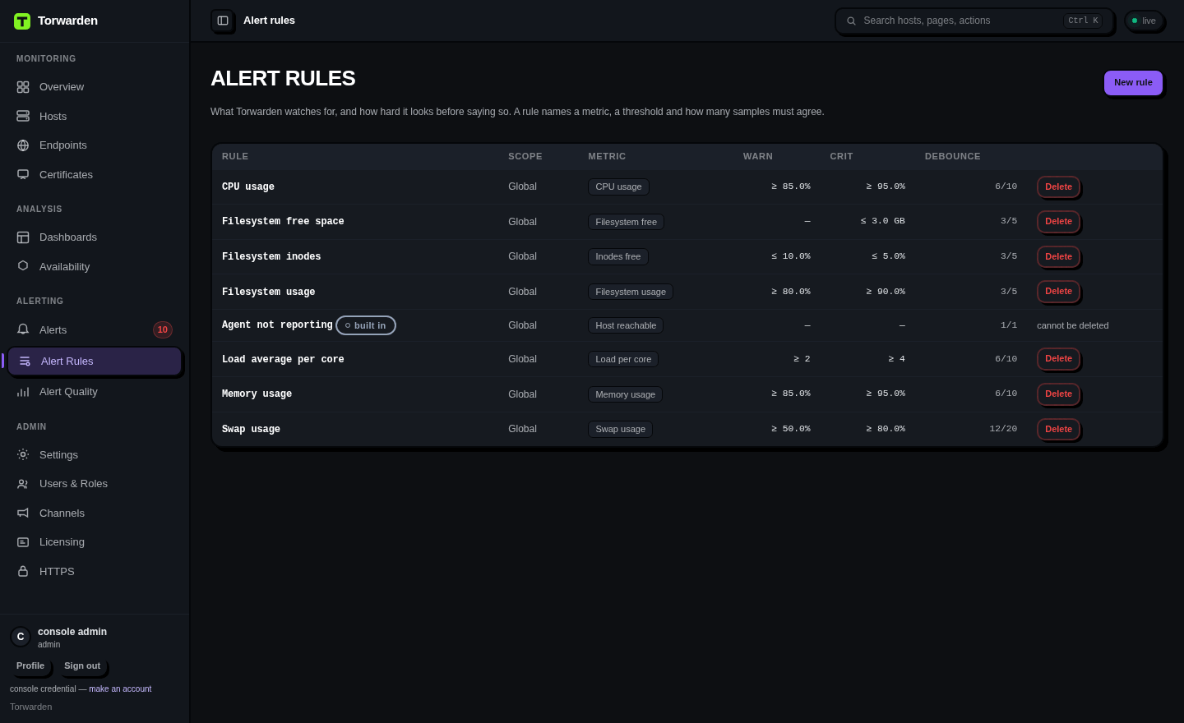The width and height of the screenshot is (1184, 723).
Task: Click the search magnifier icon
Action: 852,21
